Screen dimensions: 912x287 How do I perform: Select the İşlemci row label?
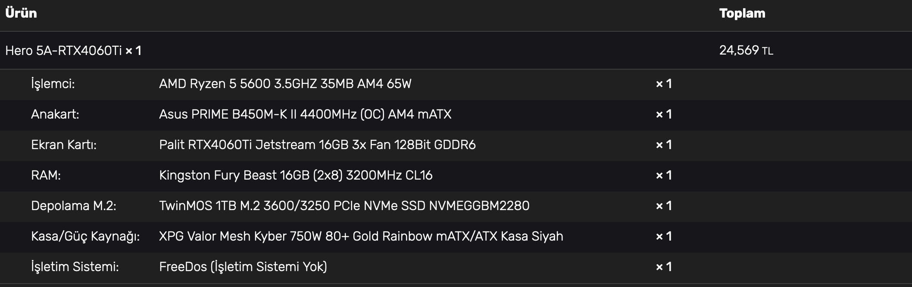(x=53, y=84)
